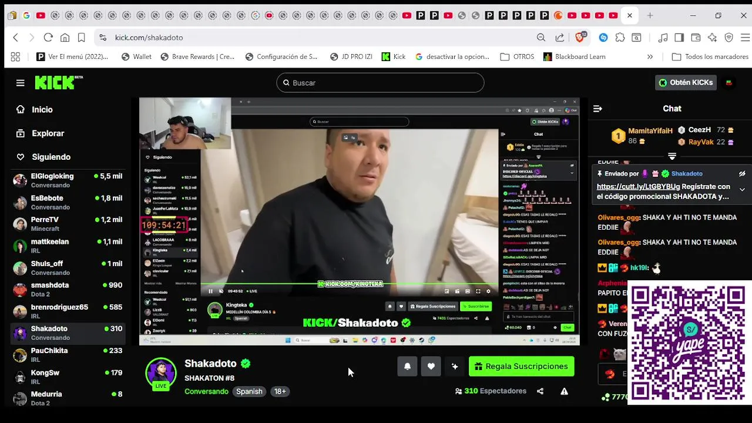This screenshot has height=423, width=752.
Task: Click Shakadoto name in pinned message
Action: pos(686,174)
